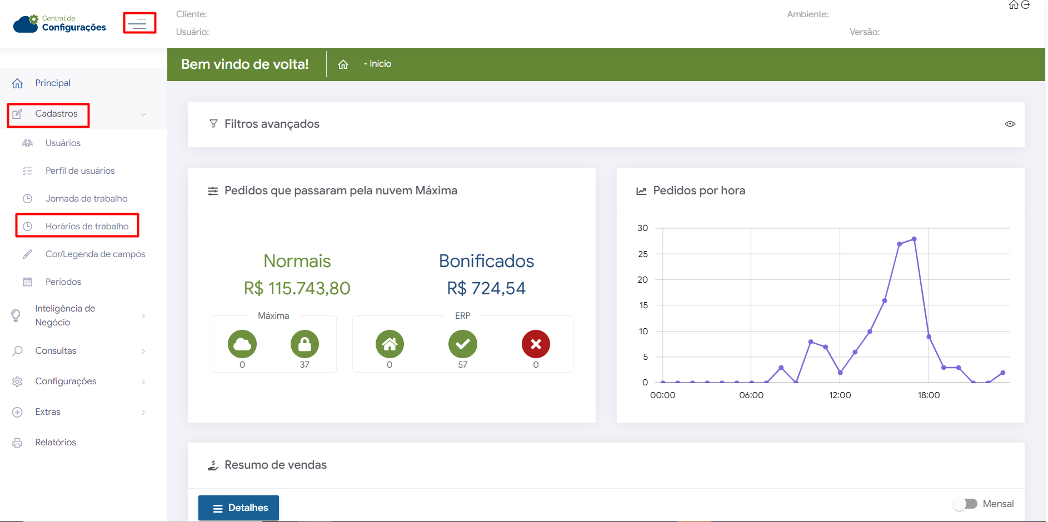Click the funnel icon beside Filtros avançados
The height and width of the screenshot is (522, 1048).
(x=213, y=124)
